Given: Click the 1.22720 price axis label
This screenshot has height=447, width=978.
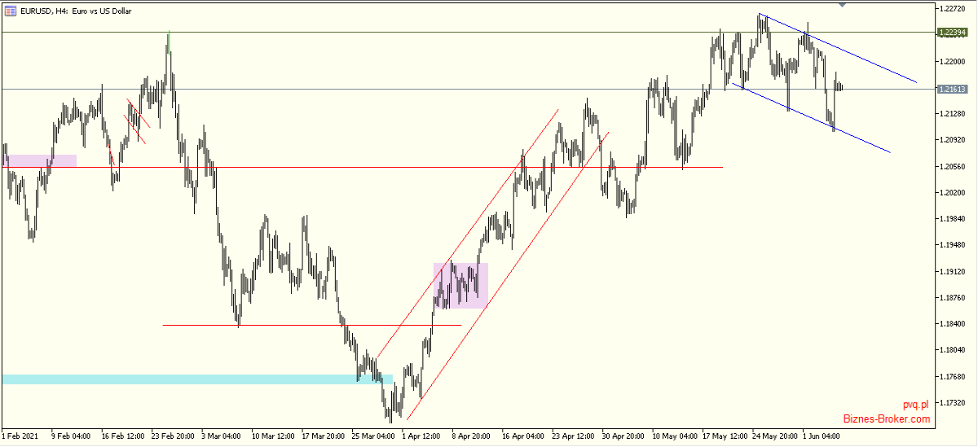Looking at the screenshot, I should point(953,9).
